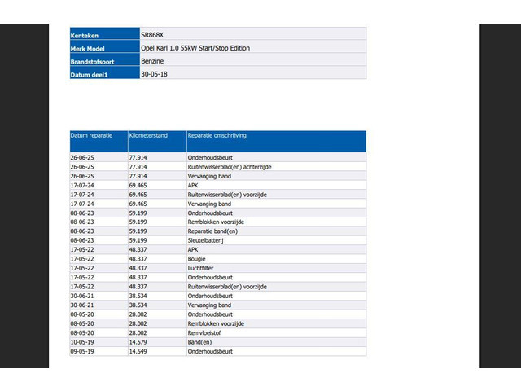Select the 14.549 mileage cell
The height and width of the screenshot is (391, 521).
click(x=138, y=352)
